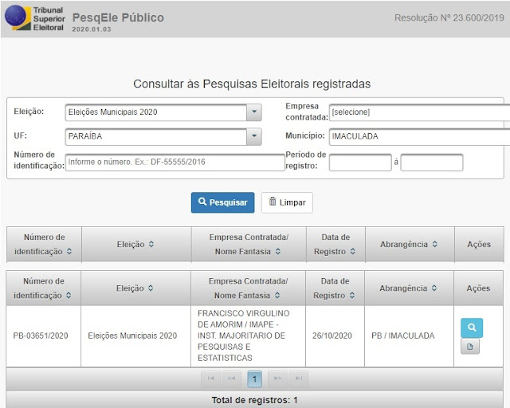Go to the previous results page

(232, 379)
